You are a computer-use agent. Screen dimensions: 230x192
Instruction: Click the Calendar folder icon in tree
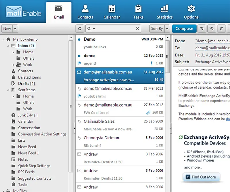pyautogui.click(x=13, y=121)
